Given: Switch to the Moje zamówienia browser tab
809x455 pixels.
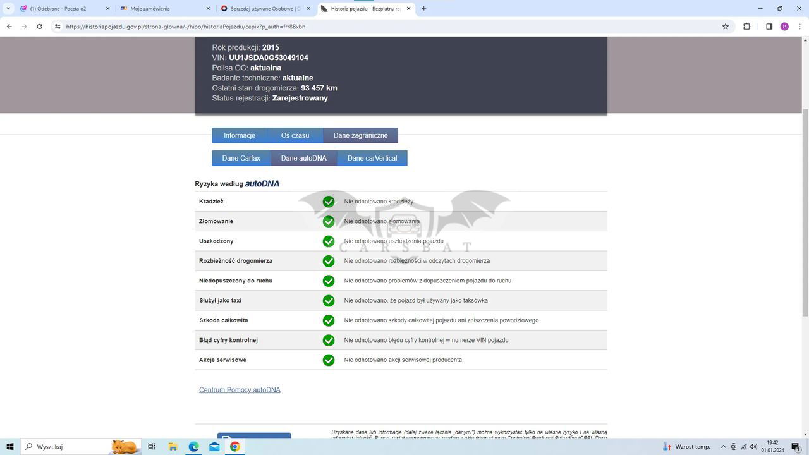Looking at the screenshot, I should pos(164,9).
